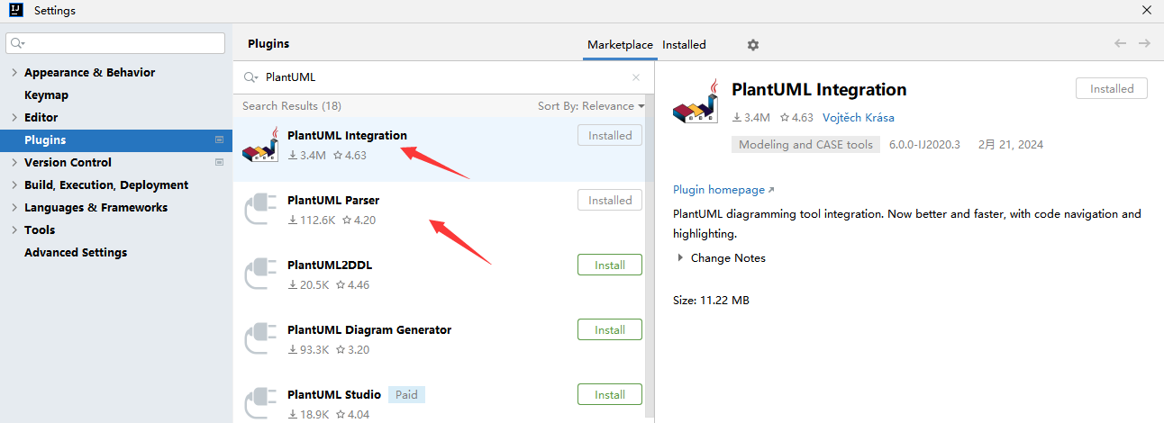Click PlantUML Studio plug icon
Viewport: 1164px width, 423px height.
pyautogui.click(x=260, y=404)
